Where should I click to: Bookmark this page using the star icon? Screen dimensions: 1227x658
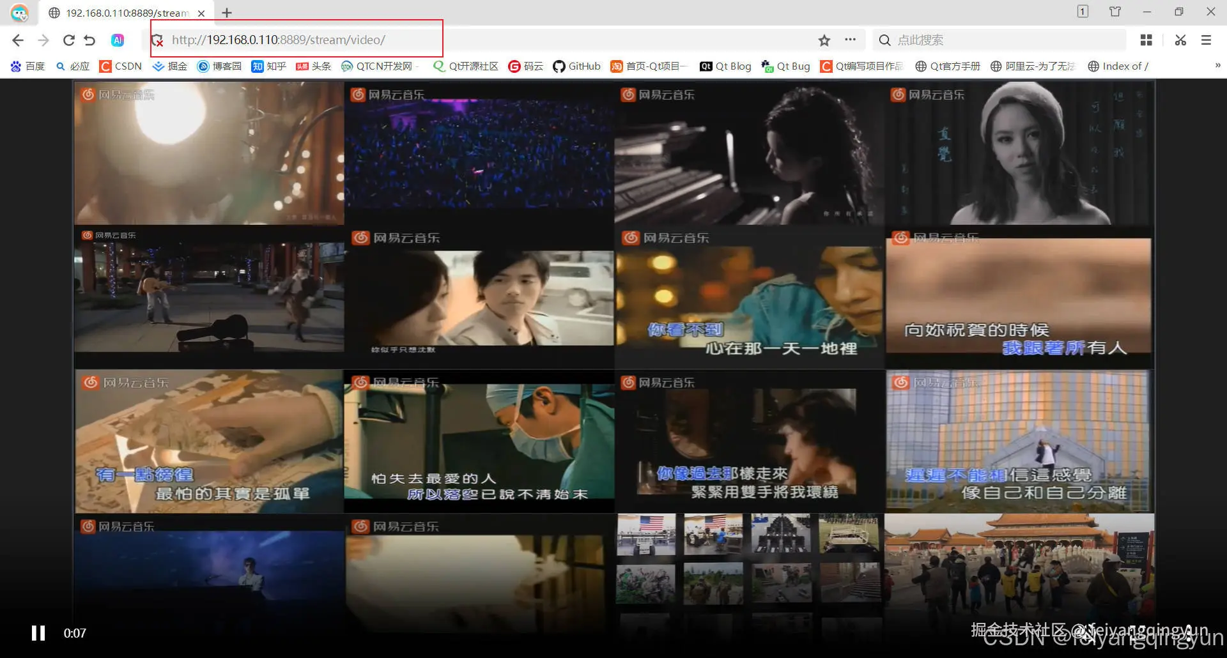[x=824, y=40]
